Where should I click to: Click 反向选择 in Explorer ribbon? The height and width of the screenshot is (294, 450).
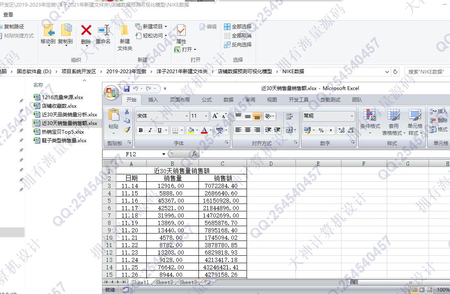238,44
